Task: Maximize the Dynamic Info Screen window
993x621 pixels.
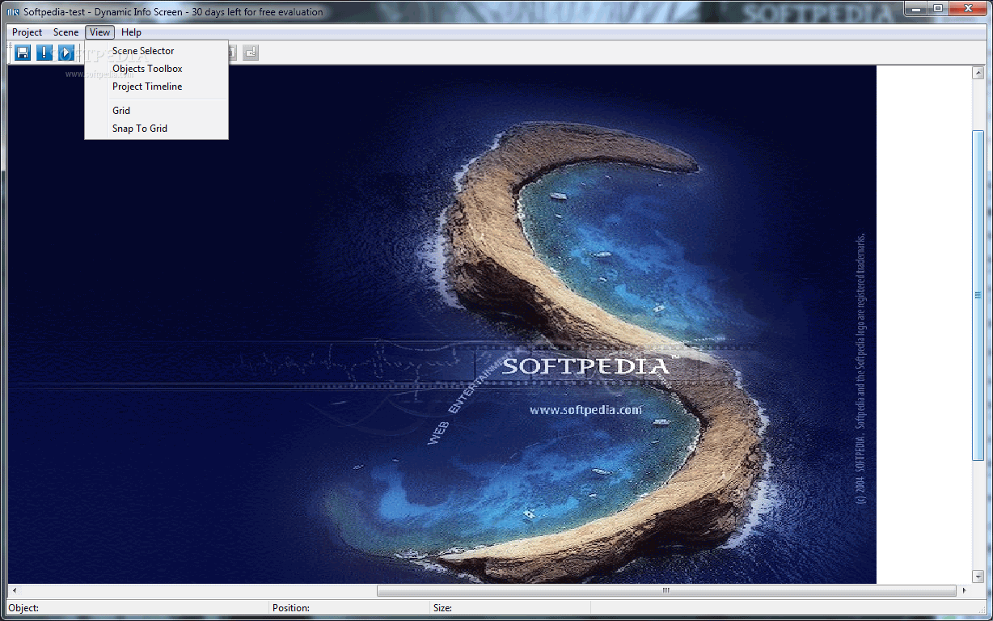Action: point(936,9)
